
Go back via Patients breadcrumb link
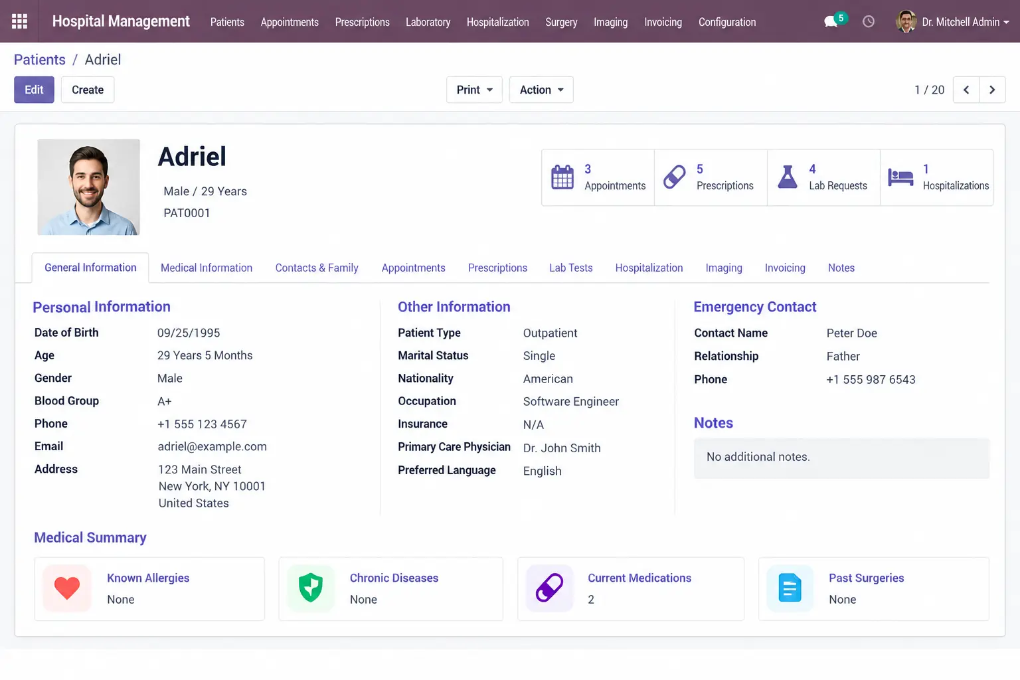(x=40, y=60)
